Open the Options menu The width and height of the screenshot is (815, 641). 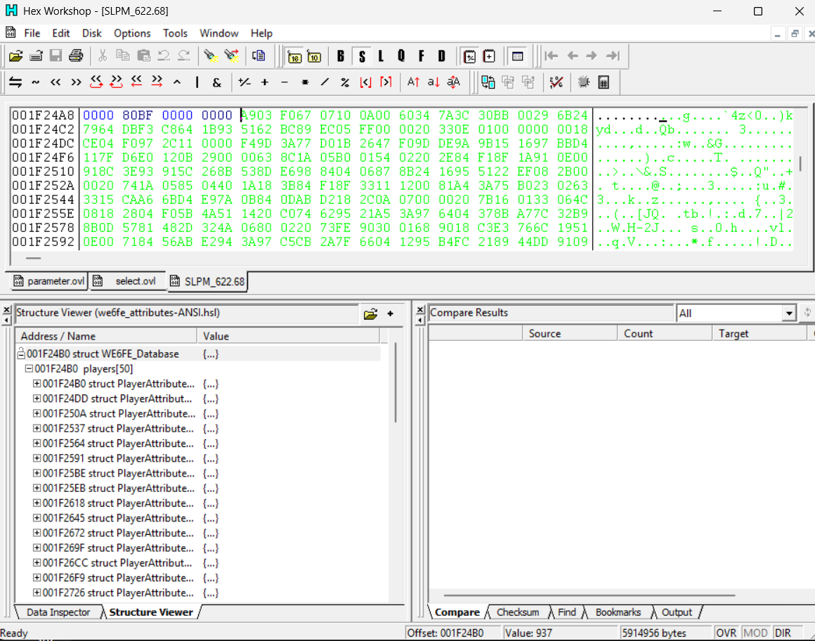tap(132, 33)
